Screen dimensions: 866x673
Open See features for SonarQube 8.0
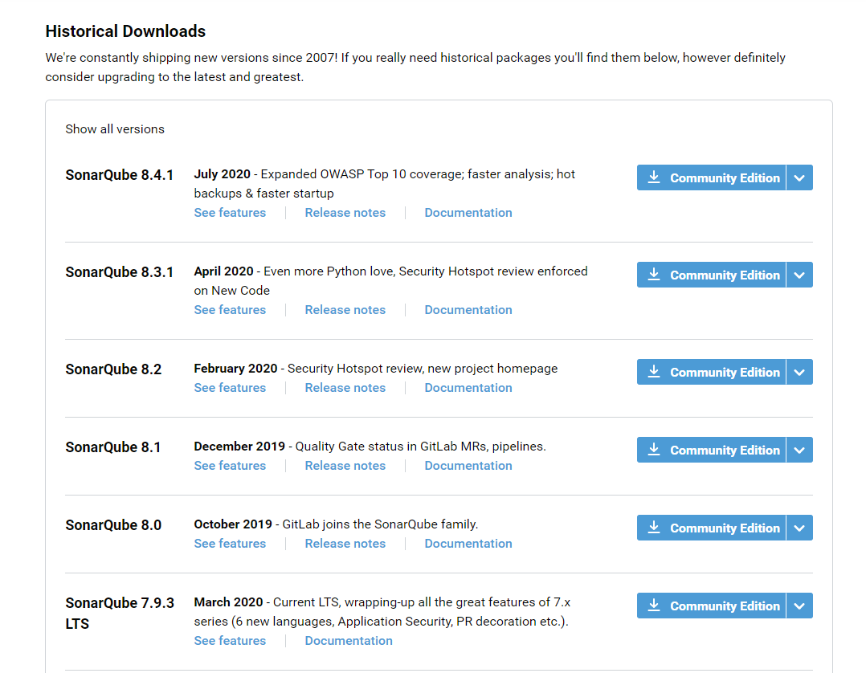click(230, 544)
